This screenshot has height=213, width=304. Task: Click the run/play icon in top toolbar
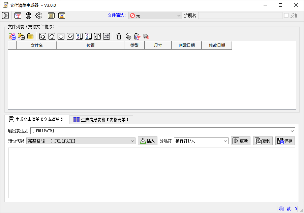coord(5,16)
